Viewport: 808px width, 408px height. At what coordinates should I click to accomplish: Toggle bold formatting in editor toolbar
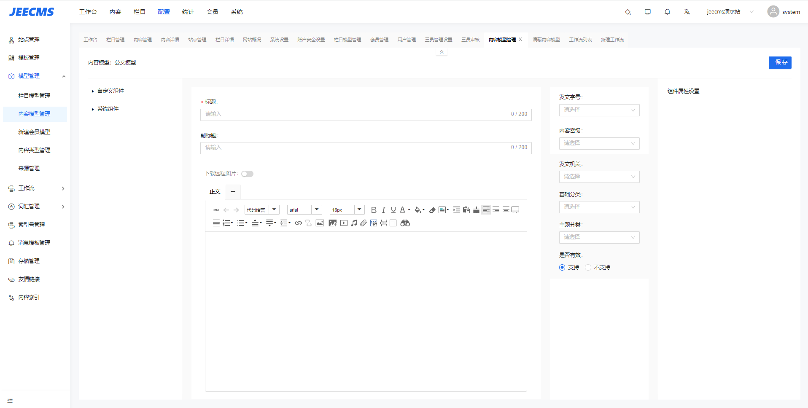[373, 210]
